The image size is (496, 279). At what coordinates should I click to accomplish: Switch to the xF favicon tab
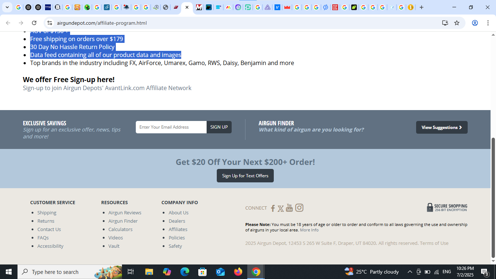click(x=107, y=7)
